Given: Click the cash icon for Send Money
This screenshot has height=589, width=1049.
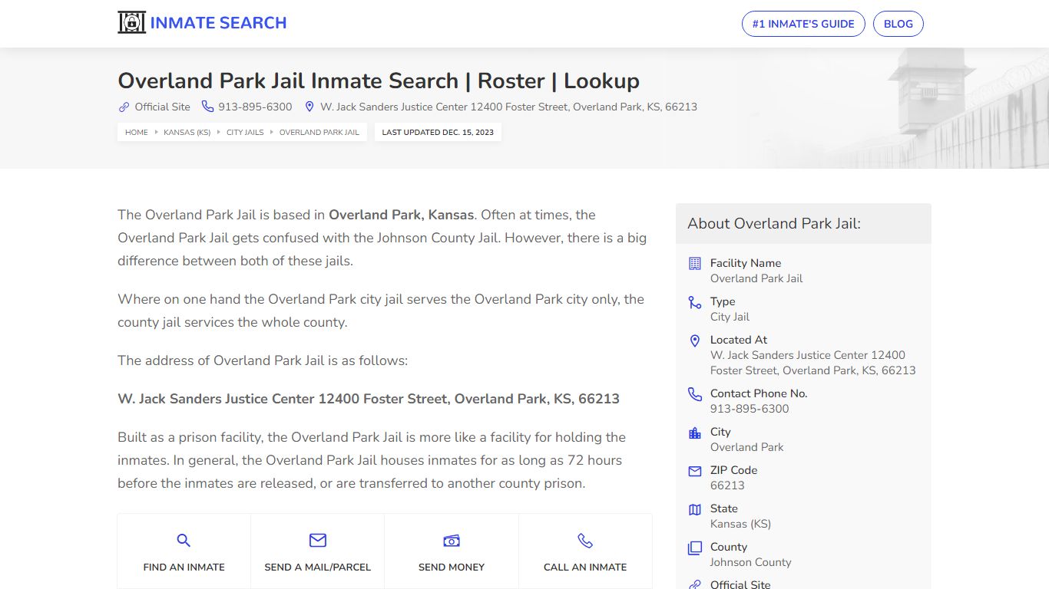Looking at the screenshot, I should click(452, 541).
